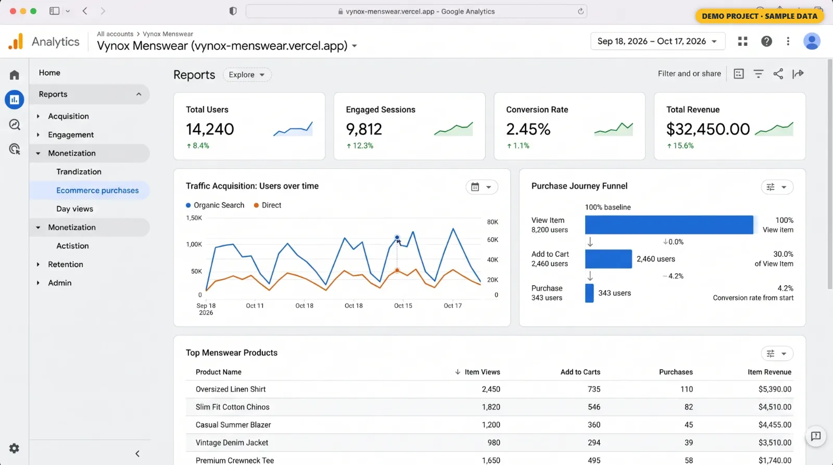Click the filter lines icon in Reports header
The image size is (833, 465).
[759, 74]
